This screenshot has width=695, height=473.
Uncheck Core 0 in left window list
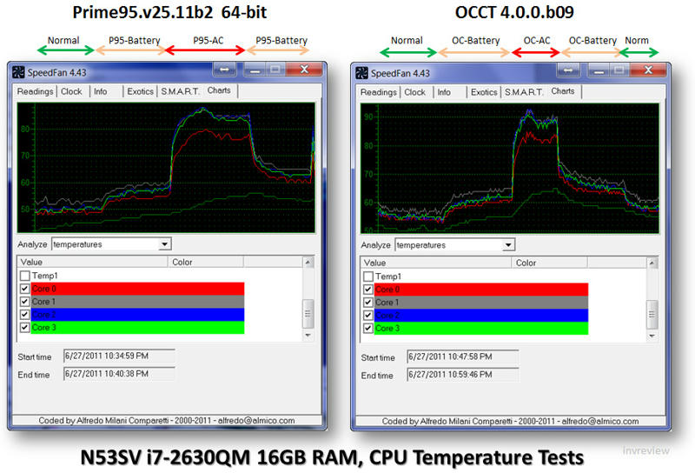[x=25, y=289]
